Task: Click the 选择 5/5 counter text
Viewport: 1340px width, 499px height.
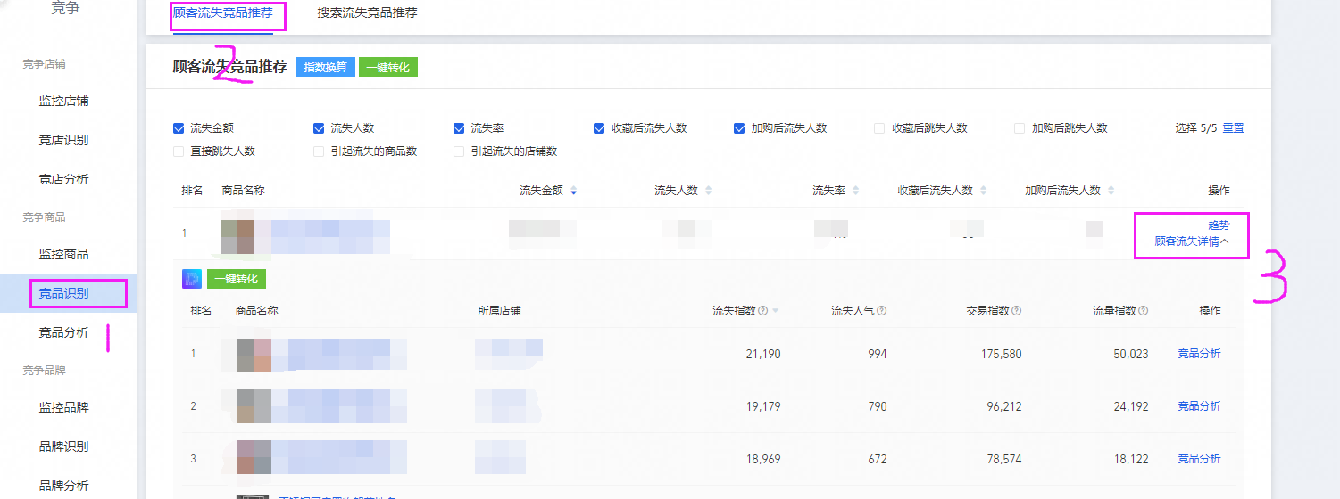Action: (x=1196, y=128)
